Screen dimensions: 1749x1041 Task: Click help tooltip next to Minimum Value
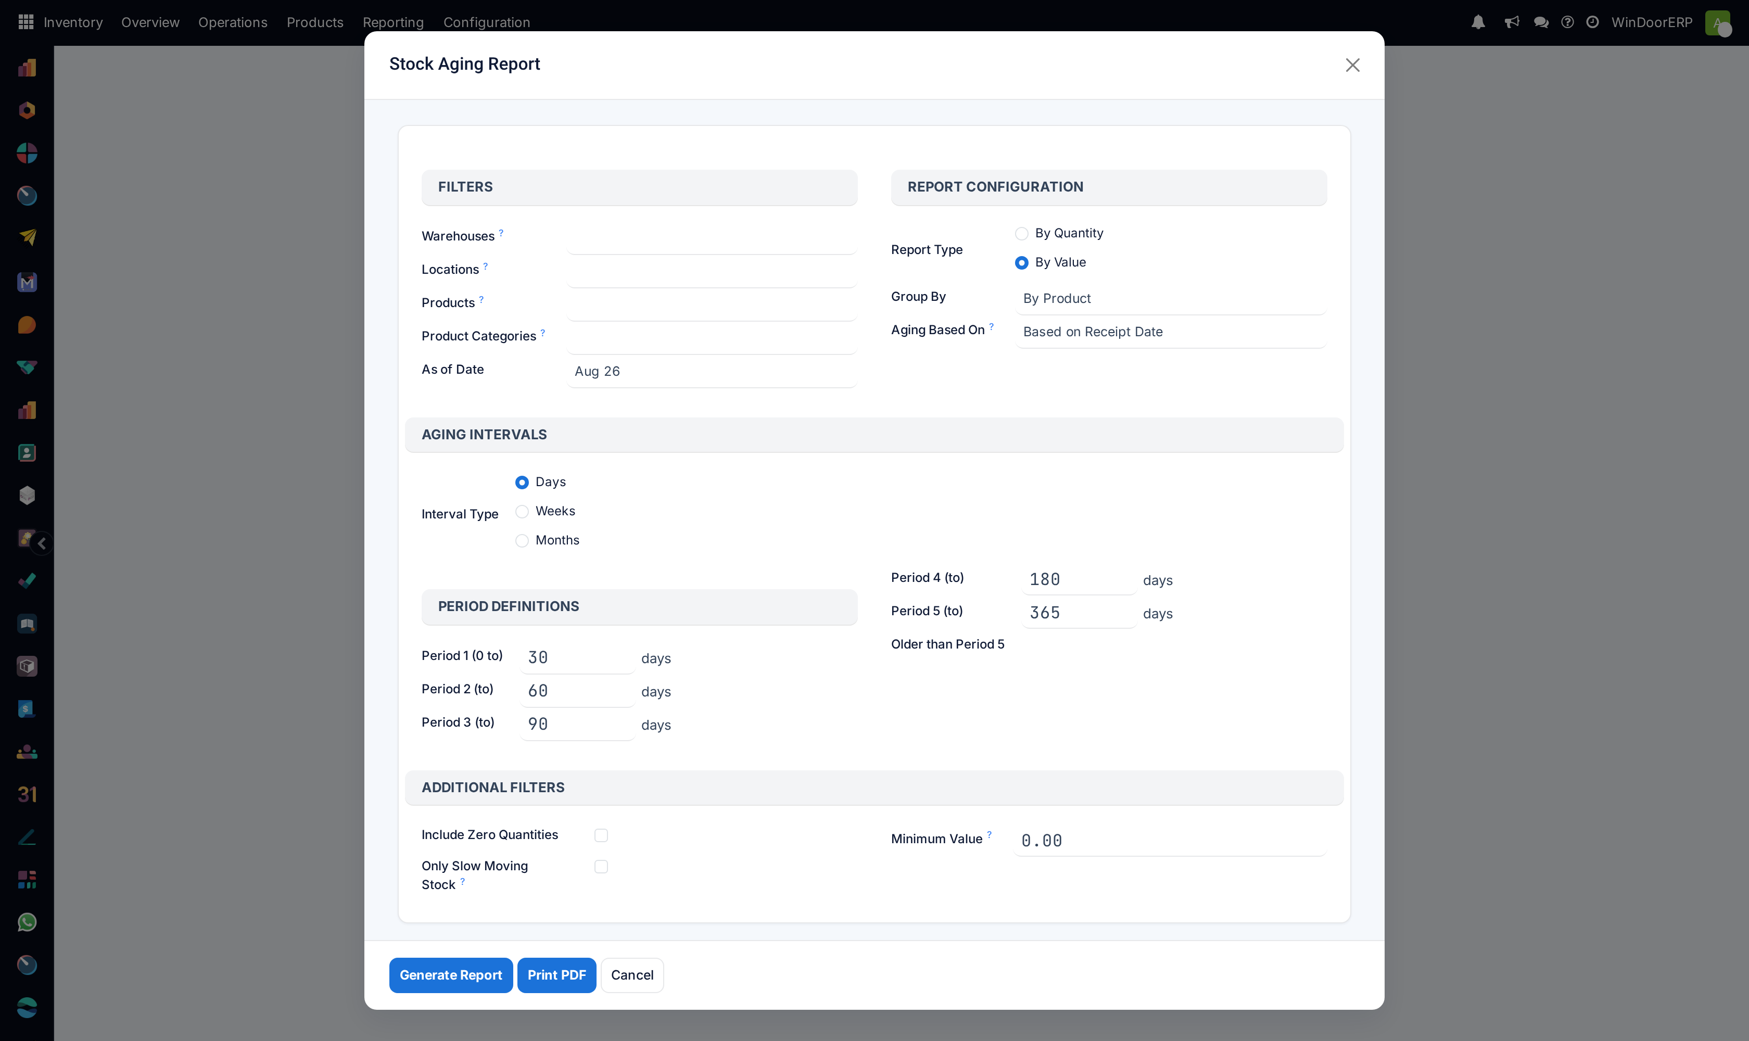pos(989,834)
